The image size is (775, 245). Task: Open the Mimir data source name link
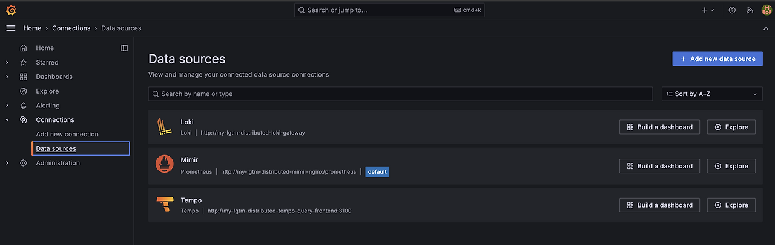[190, 160]
